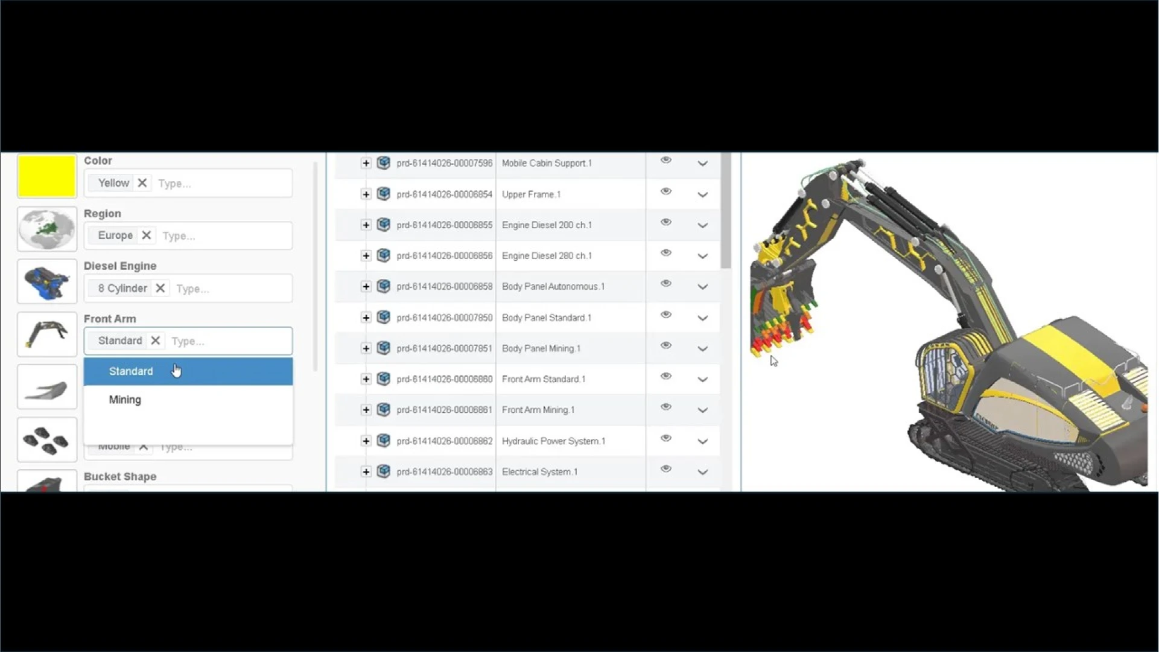Remove the Standard front arm tag
Image resolution: width=1159 pixels, height=652 pixels.
tap(155, 340)
